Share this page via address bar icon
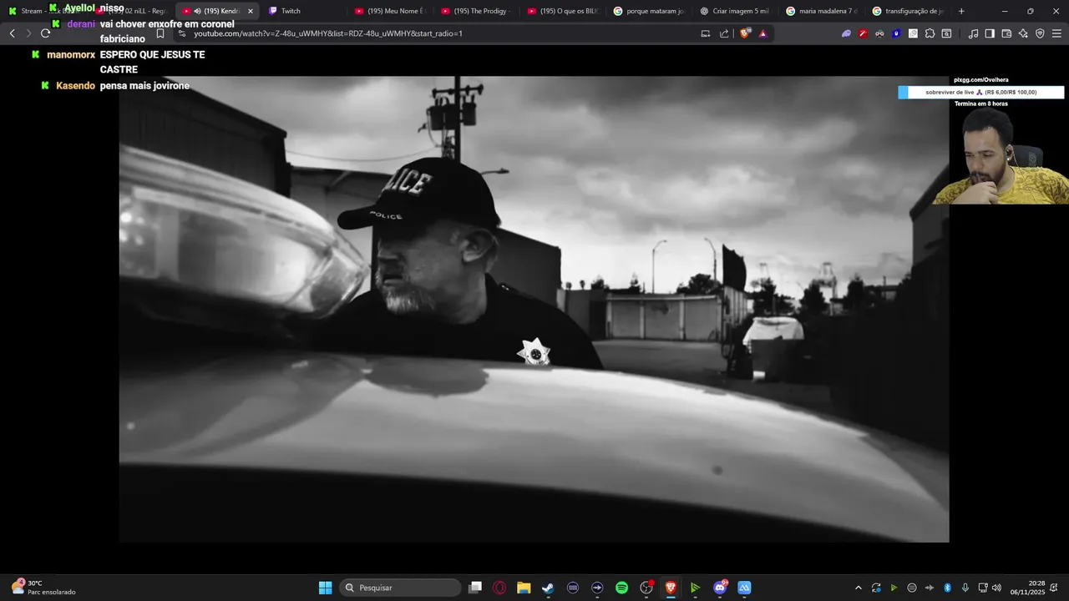Viewport: 1069px width, 601px height. [x=724, y=33]
